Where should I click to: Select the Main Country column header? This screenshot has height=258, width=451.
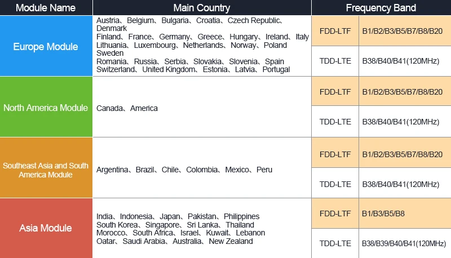coord(202,7)
